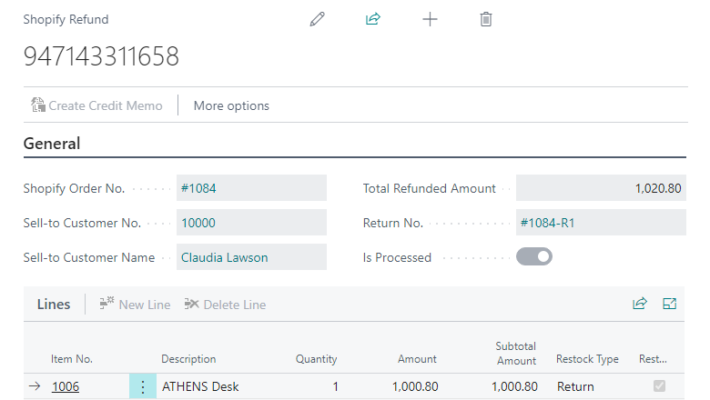Open item number 1006 link

66,387
